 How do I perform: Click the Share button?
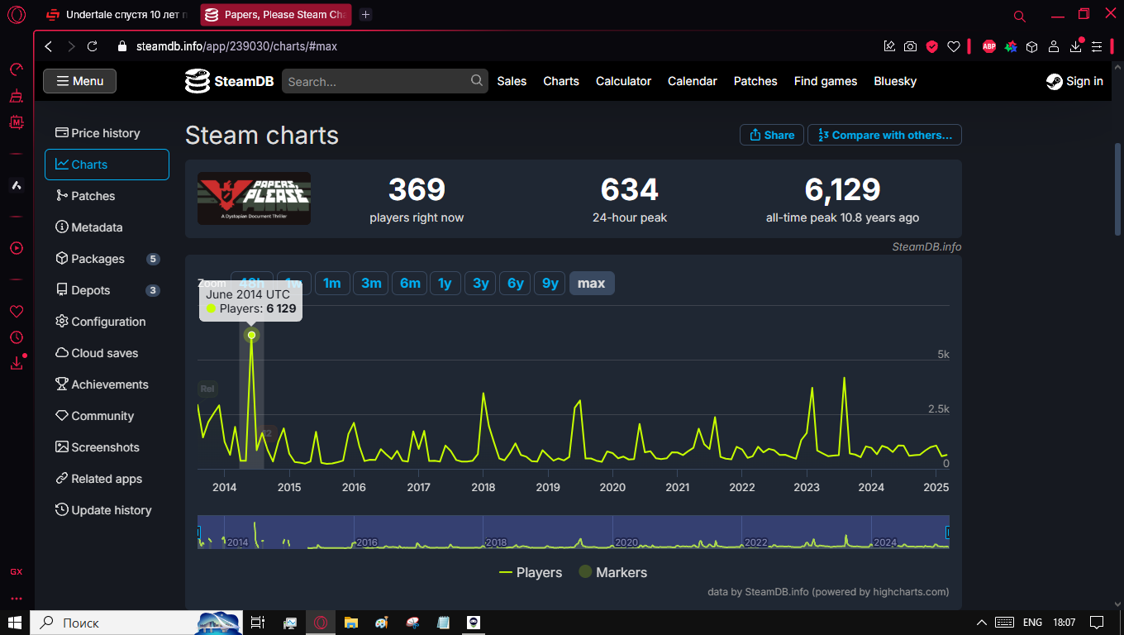(x=772, y=135)
